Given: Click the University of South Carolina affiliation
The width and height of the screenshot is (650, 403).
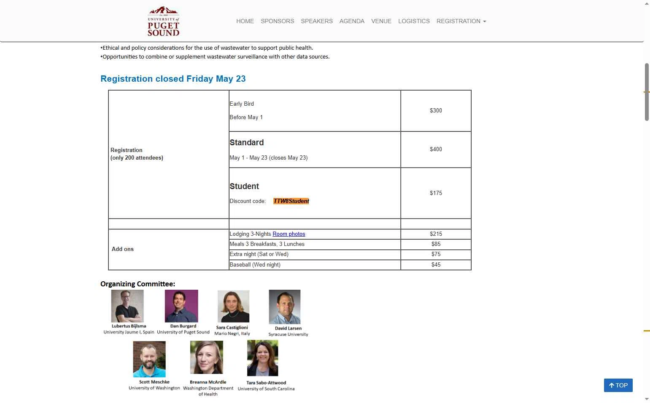Looking at the screenshot, I should 266,389.
